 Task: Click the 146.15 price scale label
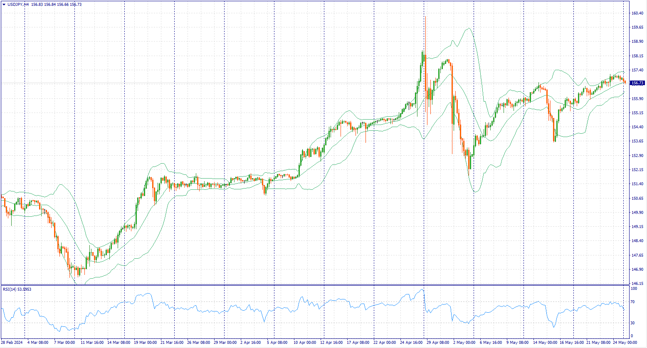(637, 284)
